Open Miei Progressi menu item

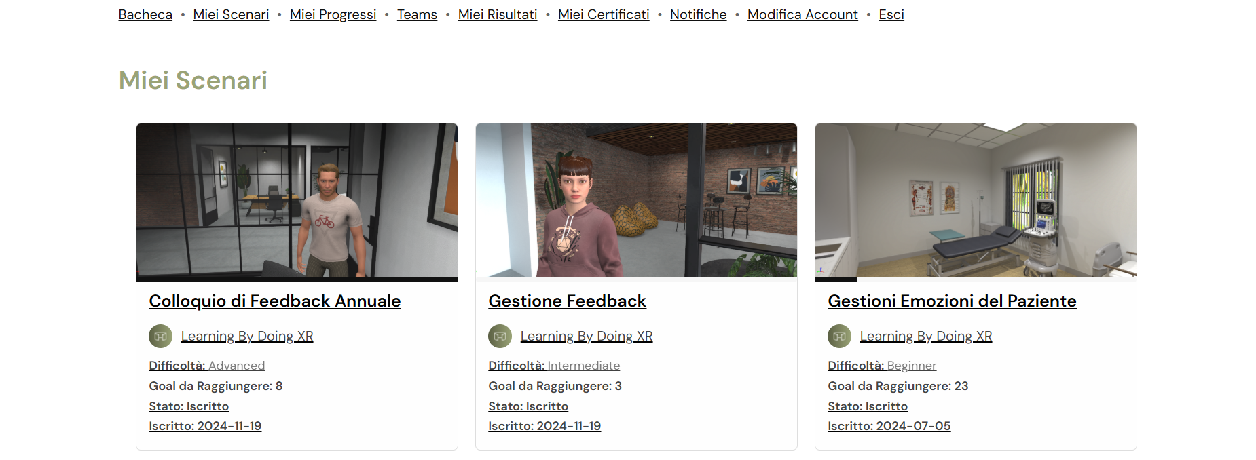point(333,14)
